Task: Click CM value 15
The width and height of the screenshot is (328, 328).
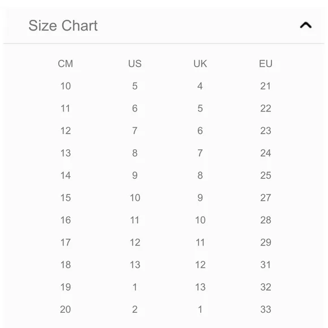Action: [66, 198]
